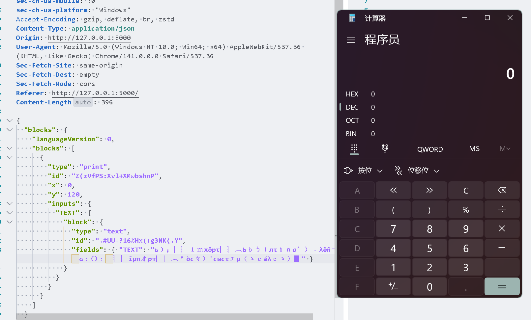Switch to the bit toggling keypad icon
The image size is (531, 320).
coord(384,149)
